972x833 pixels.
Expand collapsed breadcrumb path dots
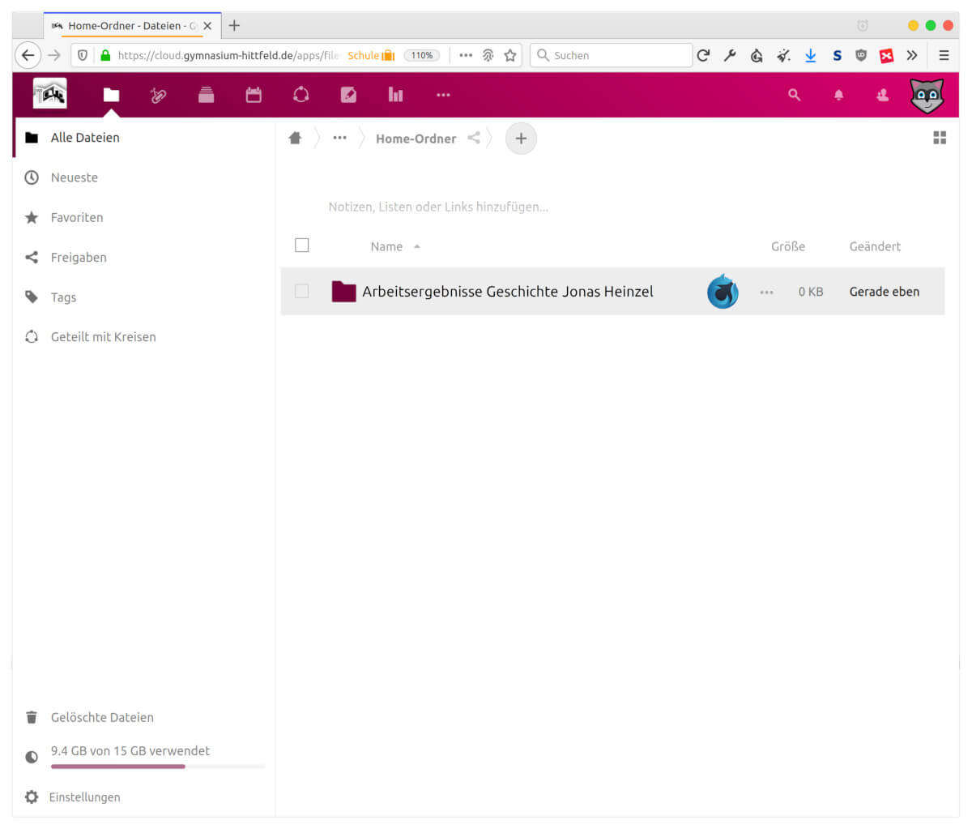click(339, 139)
